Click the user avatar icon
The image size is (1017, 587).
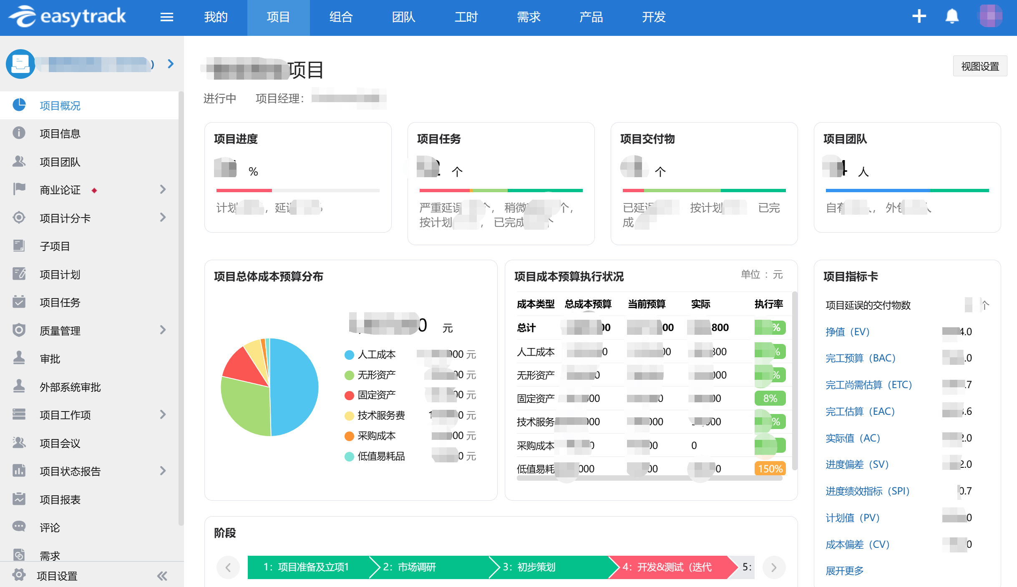point(990,17)
